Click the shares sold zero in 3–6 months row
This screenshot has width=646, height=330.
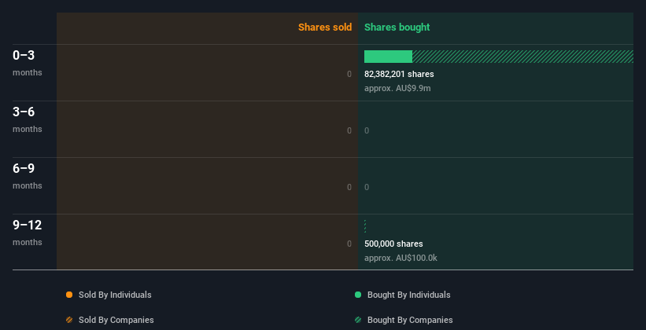coord(349,131)
